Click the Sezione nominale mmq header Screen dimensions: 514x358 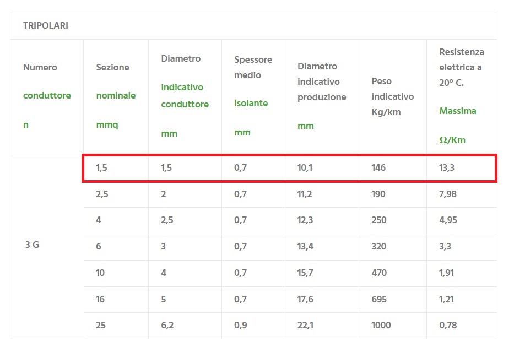click(x=115, y=96)
